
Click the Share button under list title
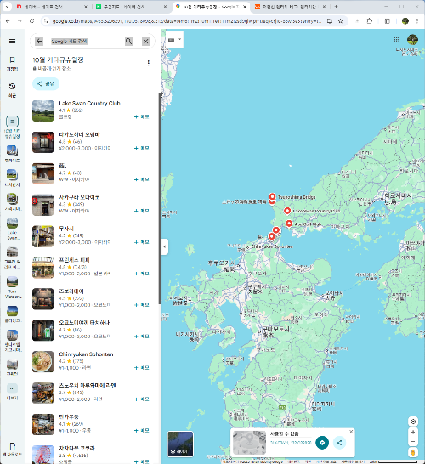(46, 84)
